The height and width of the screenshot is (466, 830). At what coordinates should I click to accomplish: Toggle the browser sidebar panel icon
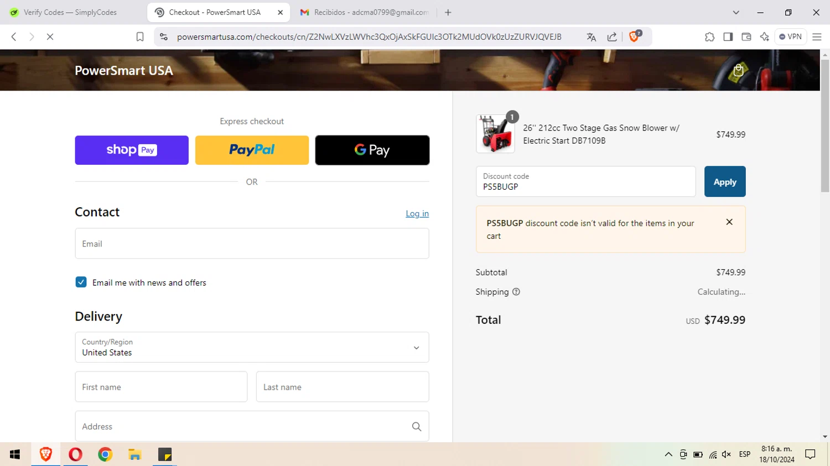pos(728,37)
